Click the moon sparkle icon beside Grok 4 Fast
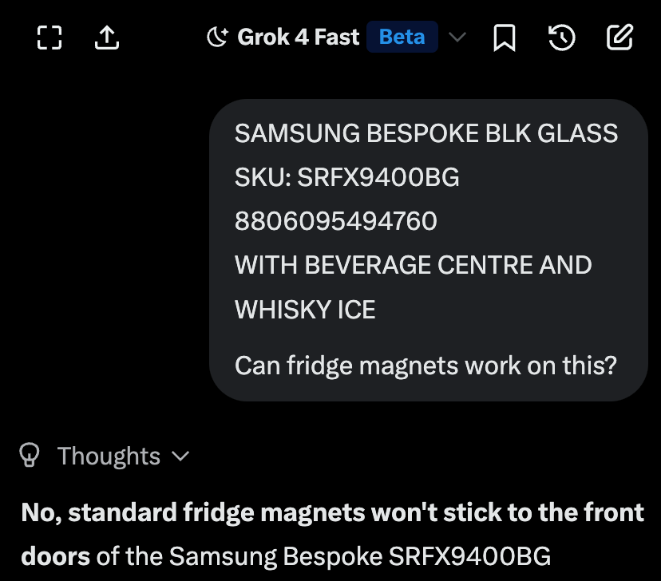 (217, 38)
